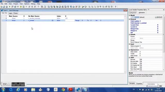This screenshot has width=165, height=92.
Task: Switch to the Navigator tab
Action: [x=132, y=83]
